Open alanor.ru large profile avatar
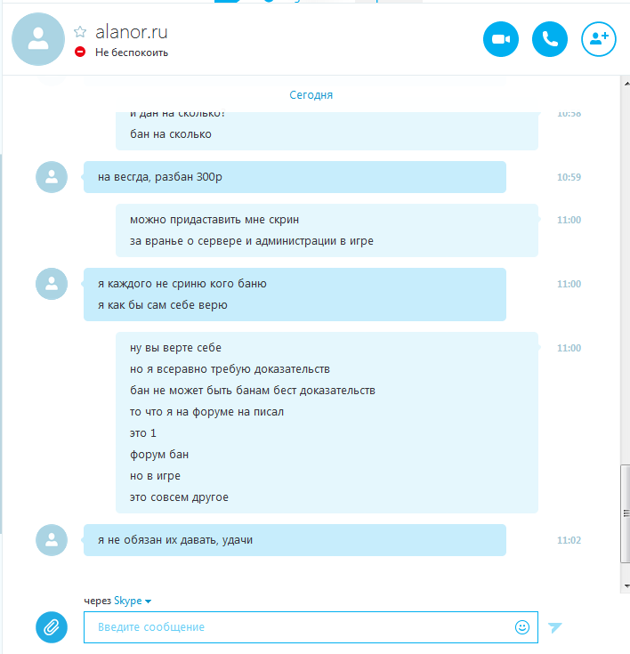Viewport: 630px width, 654px height. pos(38,39)
